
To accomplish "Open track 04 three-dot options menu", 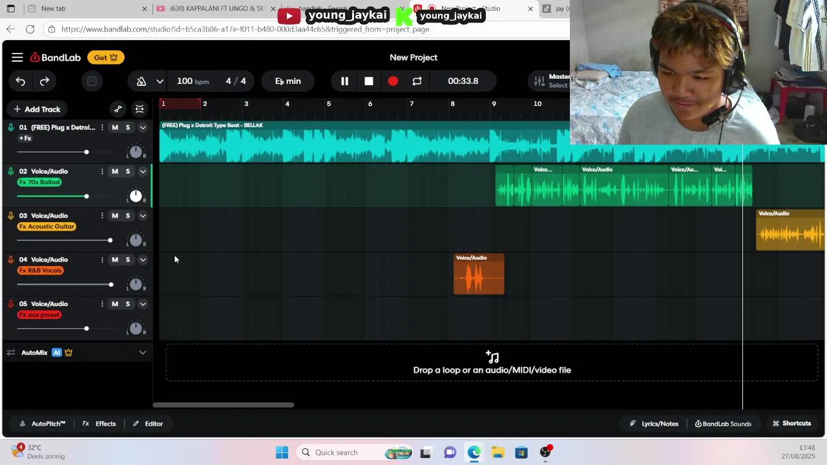I will 102,260.
